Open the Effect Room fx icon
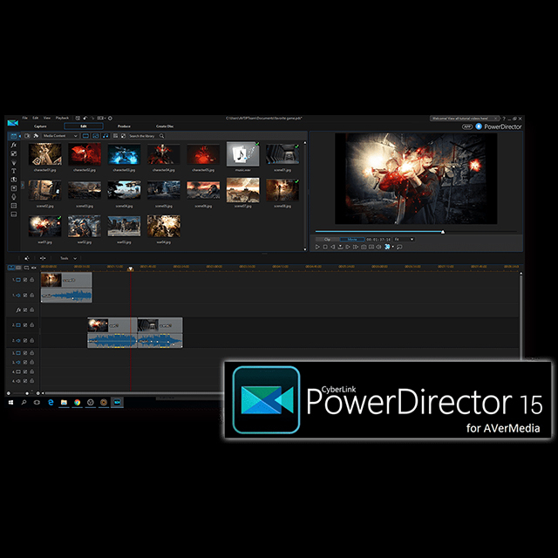 point(14,145)
